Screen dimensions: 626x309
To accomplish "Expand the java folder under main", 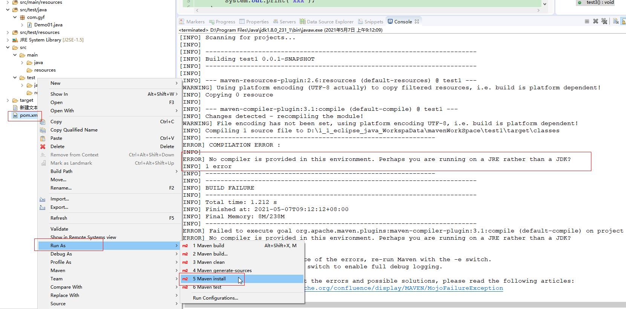I will pyautogui.click(x=22, y=63).
